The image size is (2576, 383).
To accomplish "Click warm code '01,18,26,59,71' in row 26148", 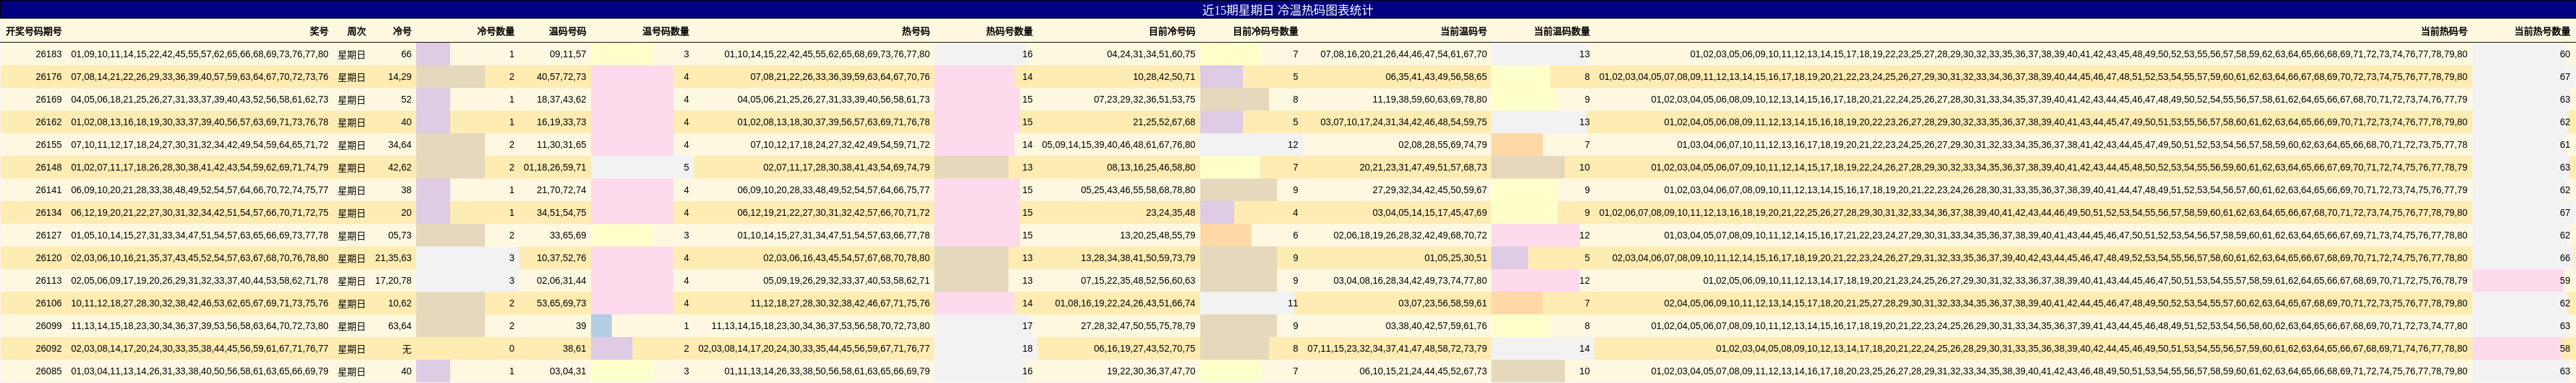I will click(555, 168).
